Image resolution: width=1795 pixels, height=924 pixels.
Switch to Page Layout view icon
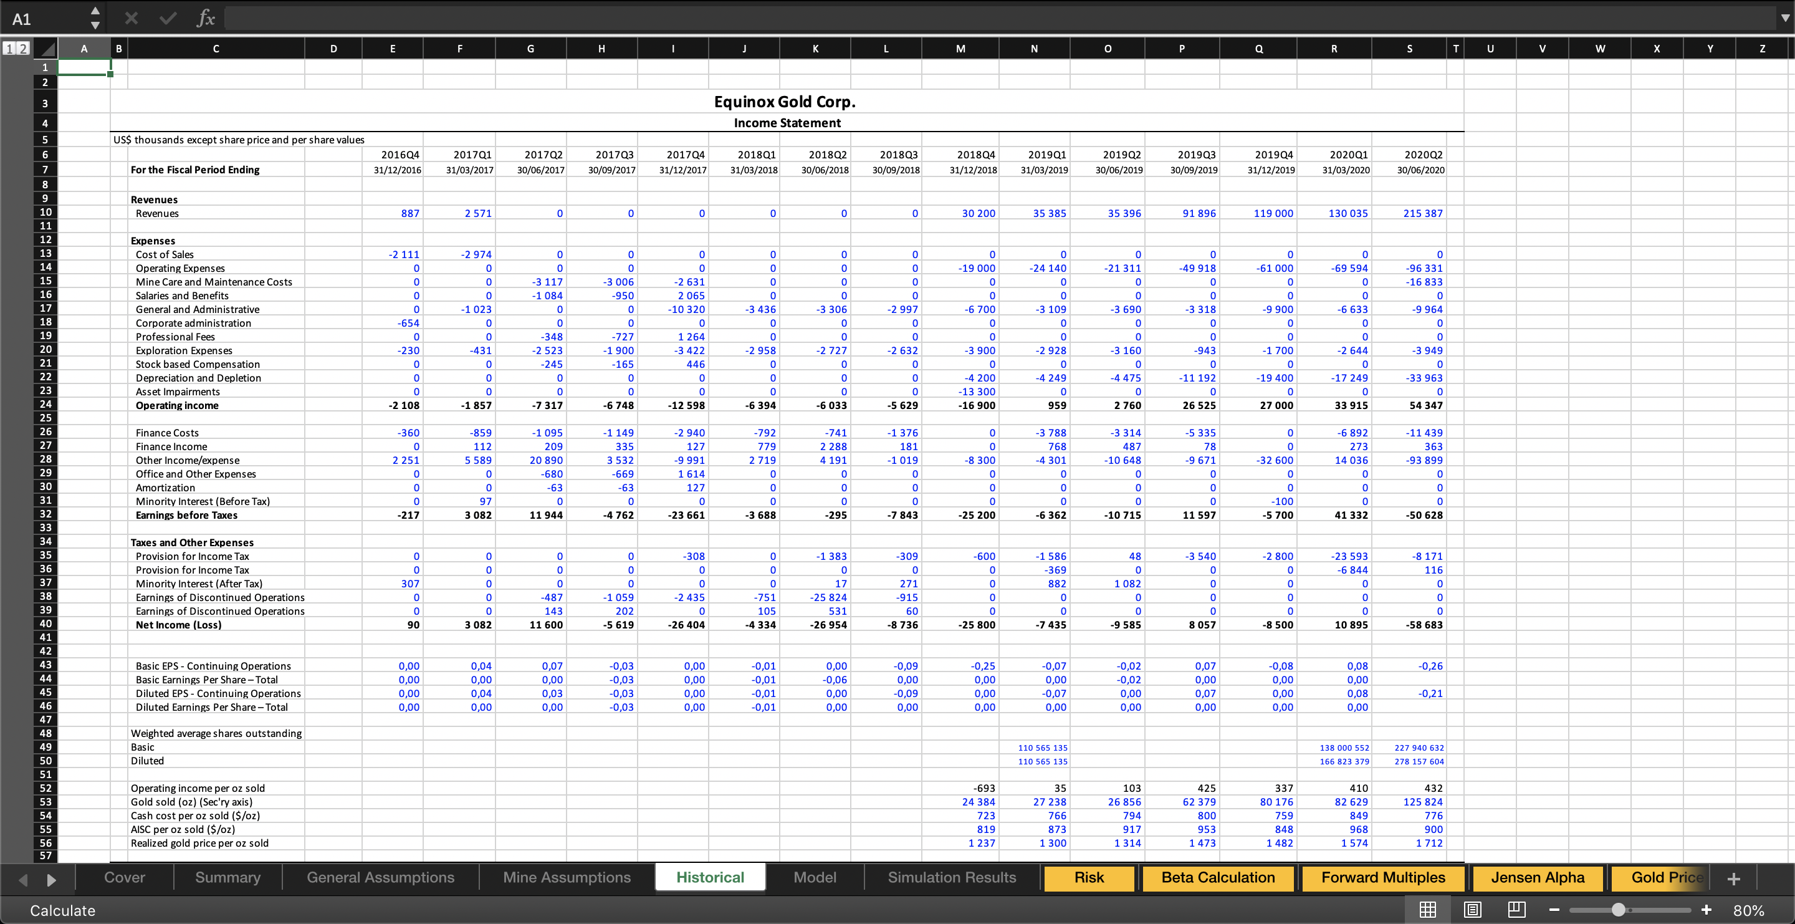[x=1472, y=910]
